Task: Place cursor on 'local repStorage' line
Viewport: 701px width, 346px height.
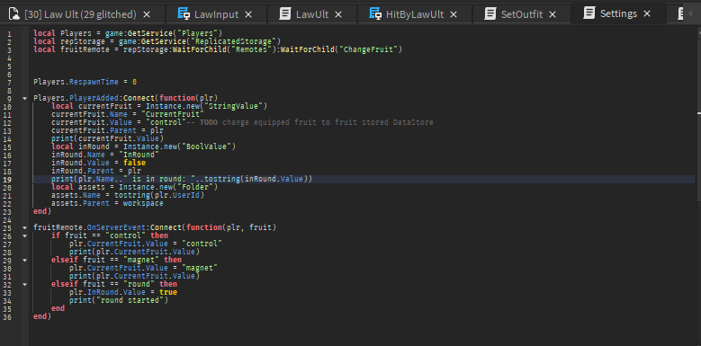Action: (157, 41)
